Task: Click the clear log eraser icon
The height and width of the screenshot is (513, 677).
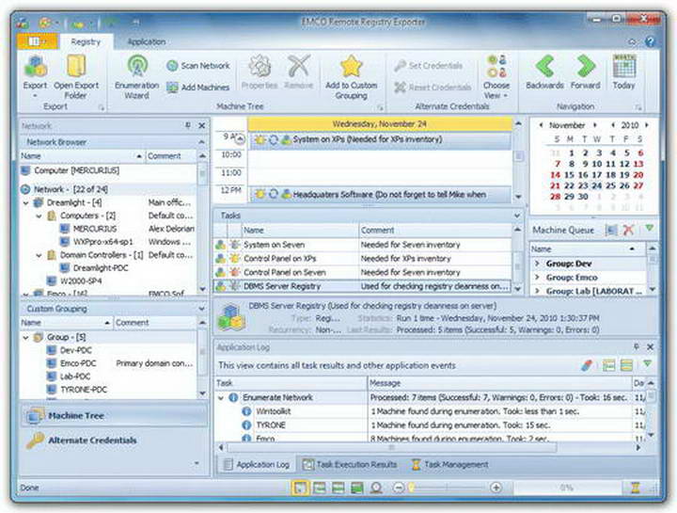Action: pos(587,365)
